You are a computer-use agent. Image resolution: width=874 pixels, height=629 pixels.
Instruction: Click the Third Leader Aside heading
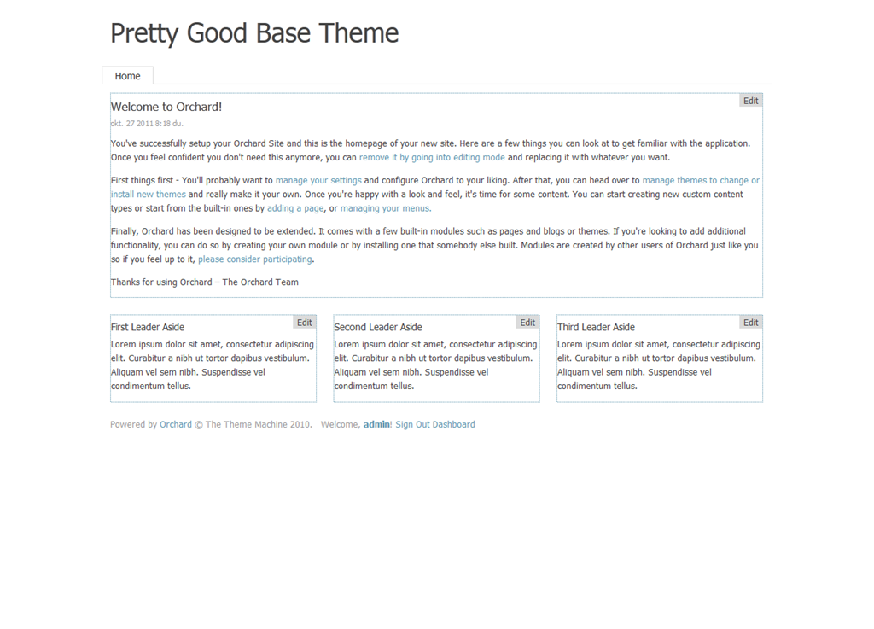pos(596,327)
